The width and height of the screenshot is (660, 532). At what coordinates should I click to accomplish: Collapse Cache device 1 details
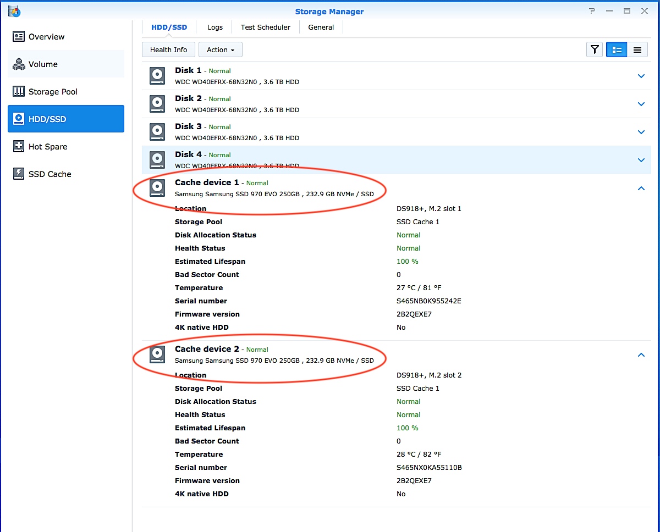click(641, 189)
